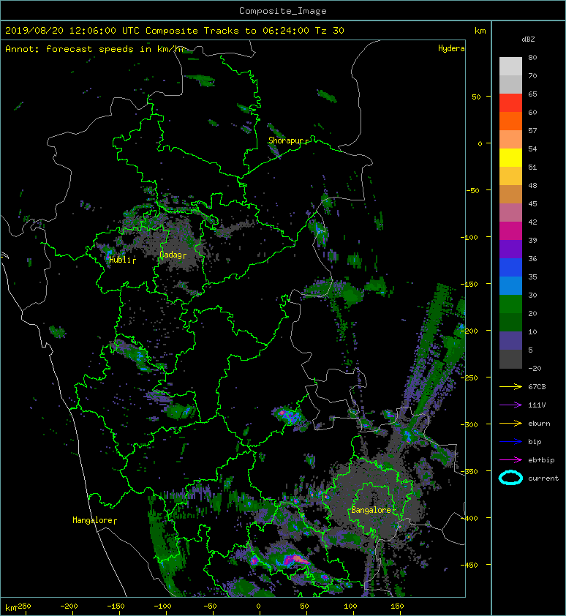Click the 'eb+bip' legend label
The height and width of the screenshot is (616, 566).
(541, 459)
